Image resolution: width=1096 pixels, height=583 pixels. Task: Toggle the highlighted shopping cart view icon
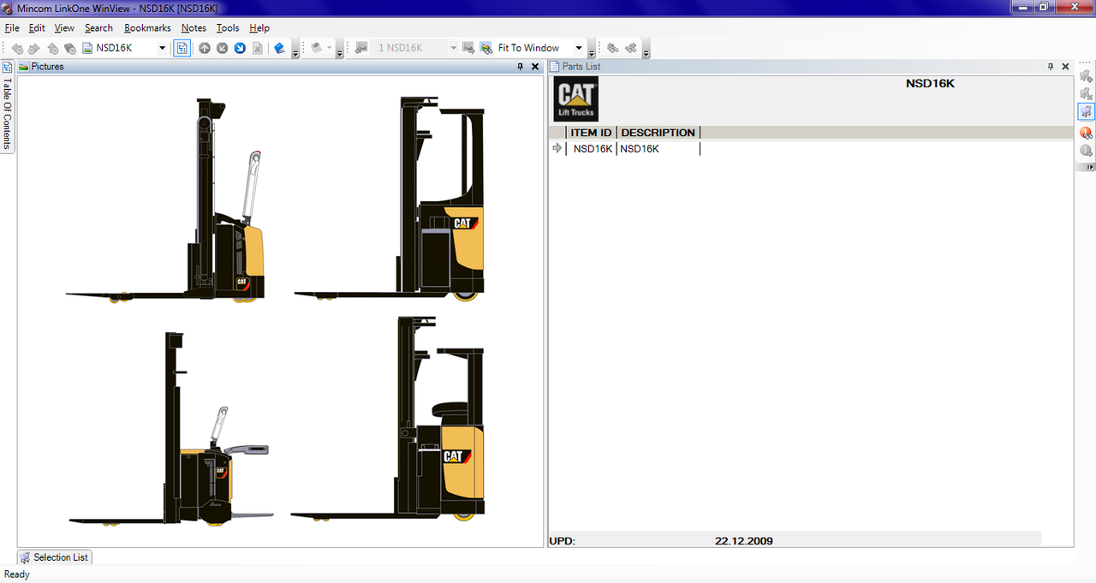click(x=1086, y=111)
